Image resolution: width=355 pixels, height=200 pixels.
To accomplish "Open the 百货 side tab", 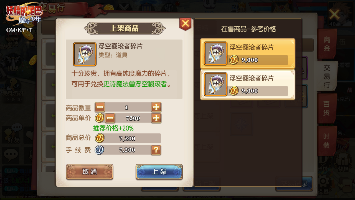I will click(327, 108).
